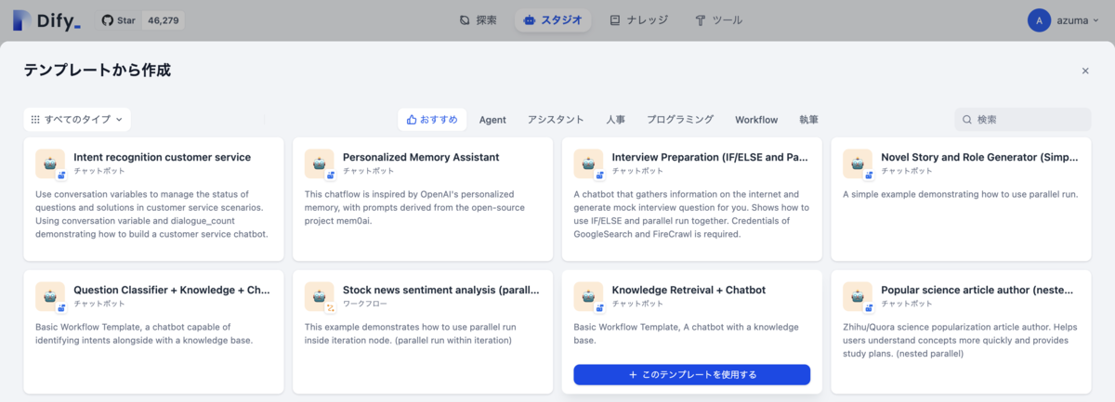Click Intent recognition customer service robot icon
This screenshot has width=1115, height=402.
coord(50,163)
